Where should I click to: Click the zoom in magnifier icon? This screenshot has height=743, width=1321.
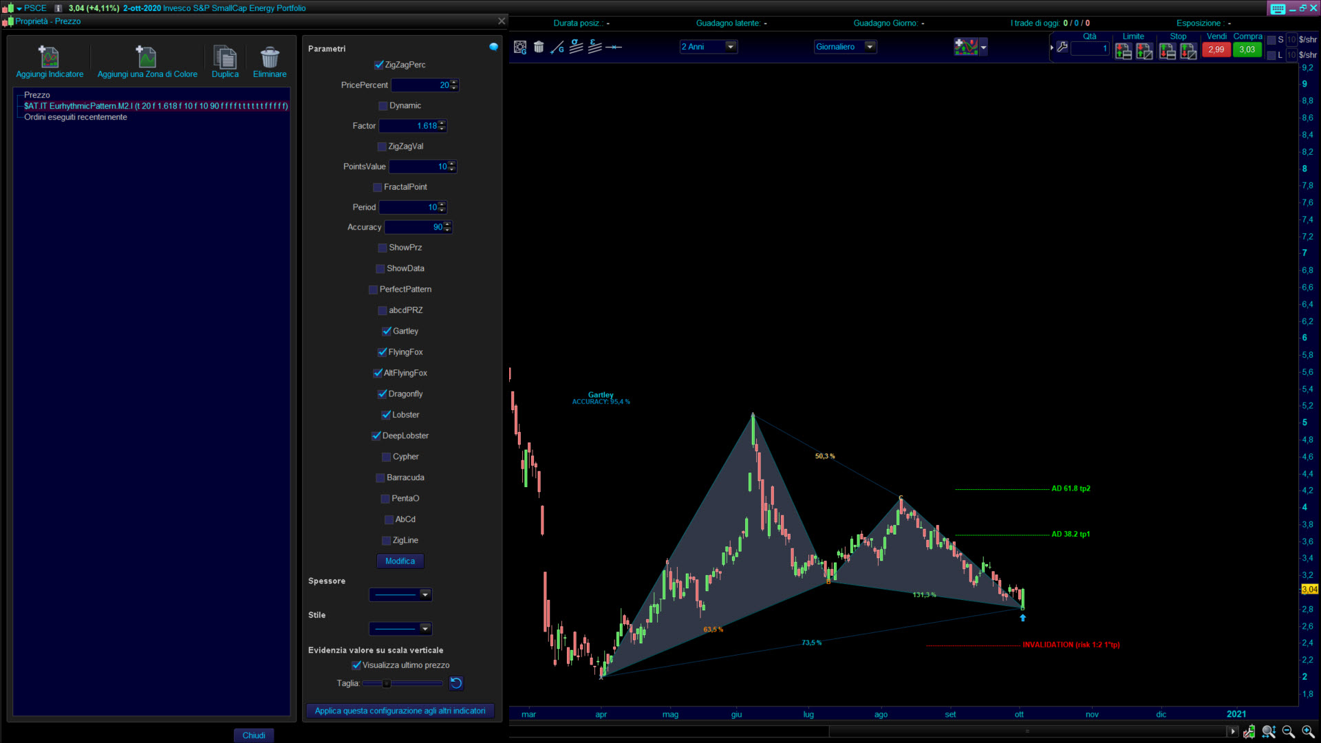tap(1308, 731)
